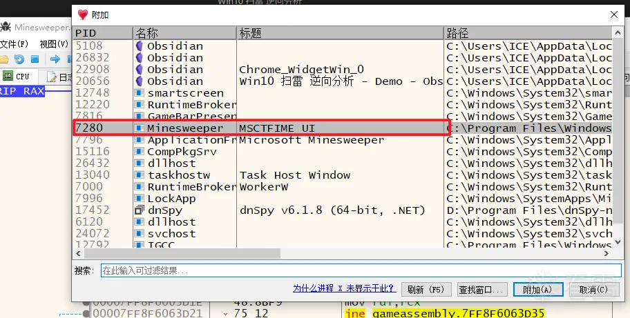Click the Obsidian icon in row PID 22908

point(139,69)
